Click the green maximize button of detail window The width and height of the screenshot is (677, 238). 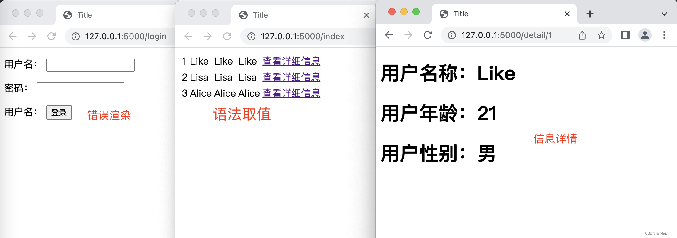416,12
